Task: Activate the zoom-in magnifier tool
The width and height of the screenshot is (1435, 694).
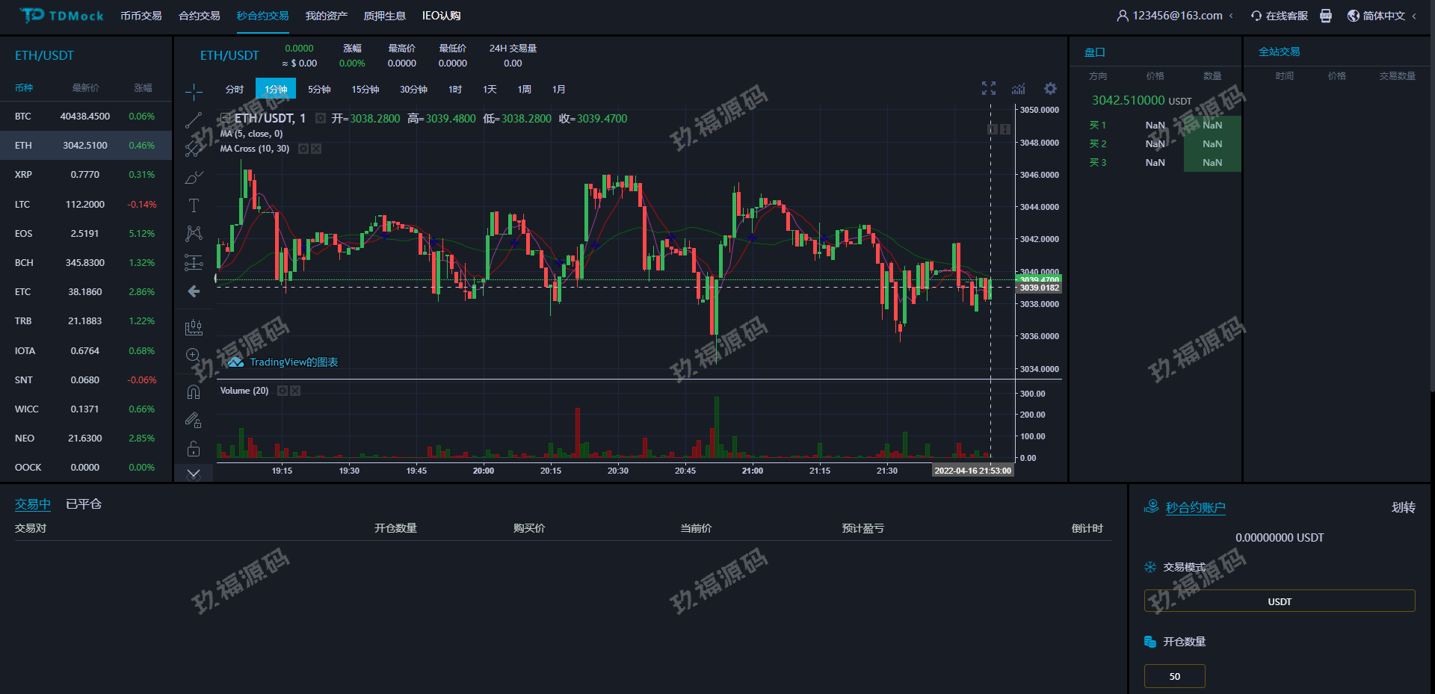Action: (x=193, y=355)
